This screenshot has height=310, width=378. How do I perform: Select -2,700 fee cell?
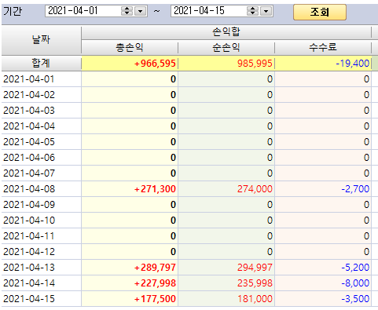[x=323, y=189]
